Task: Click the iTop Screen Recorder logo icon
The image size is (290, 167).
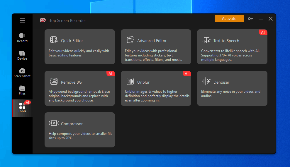Action: coord(43,20)
